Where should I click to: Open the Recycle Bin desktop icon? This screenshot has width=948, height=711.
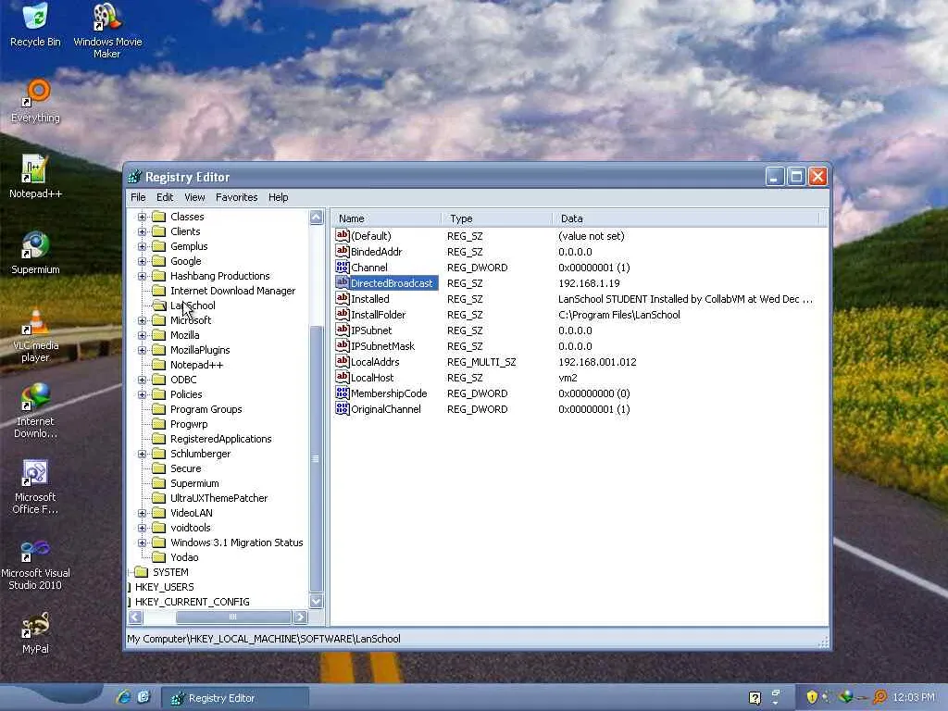(x=35, y=25)
